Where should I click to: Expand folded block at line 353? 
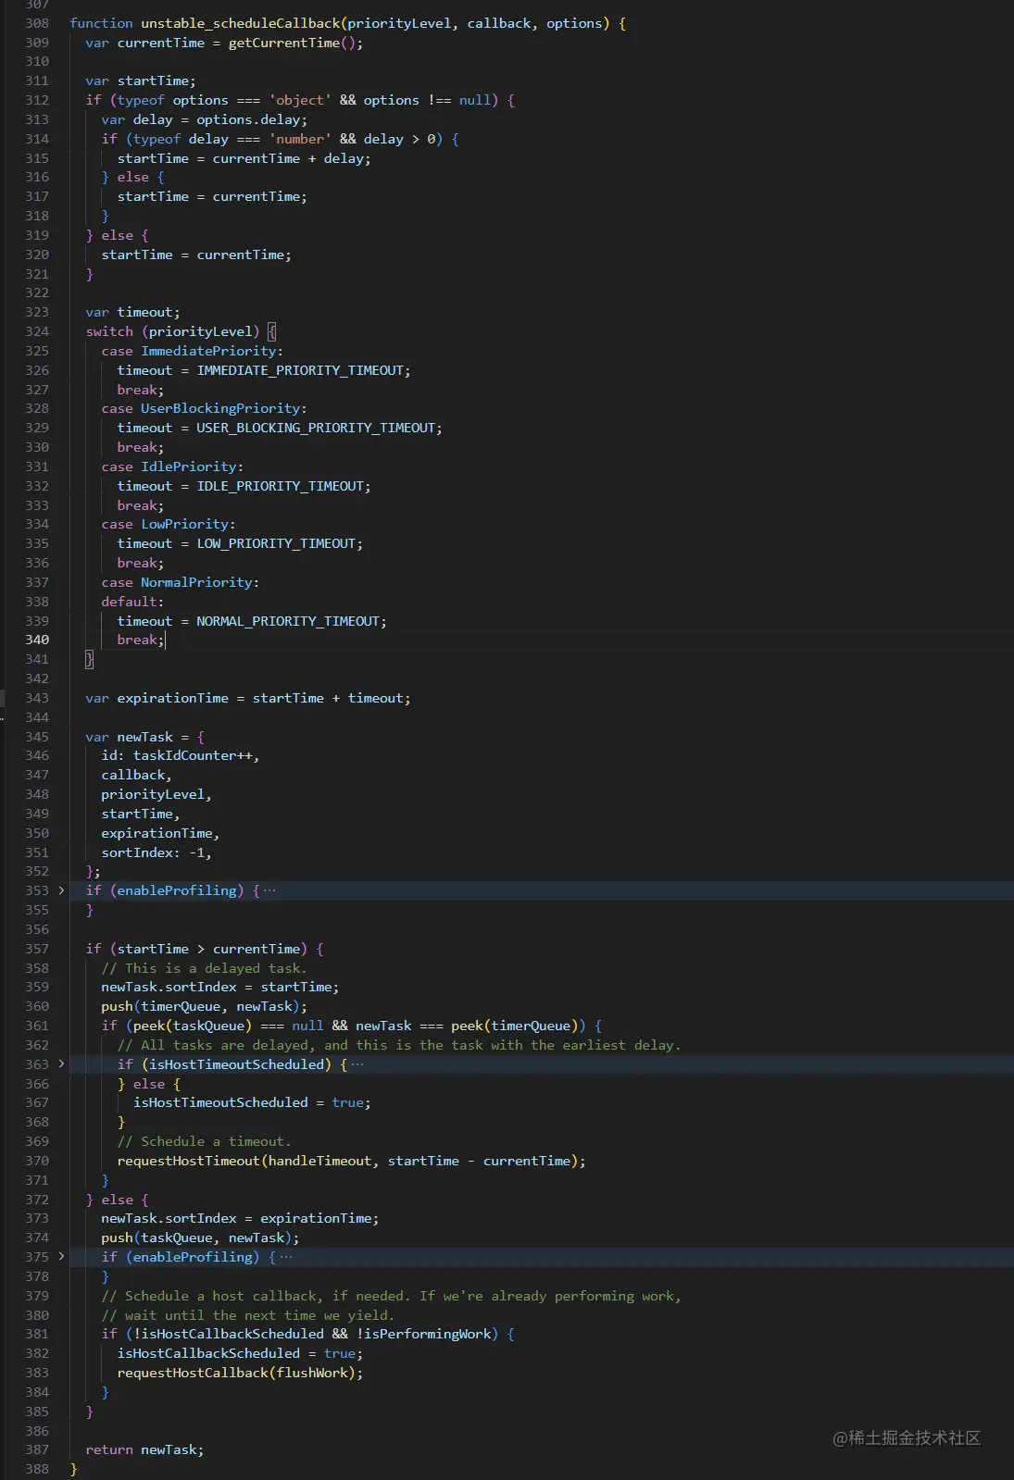point(62,890)
